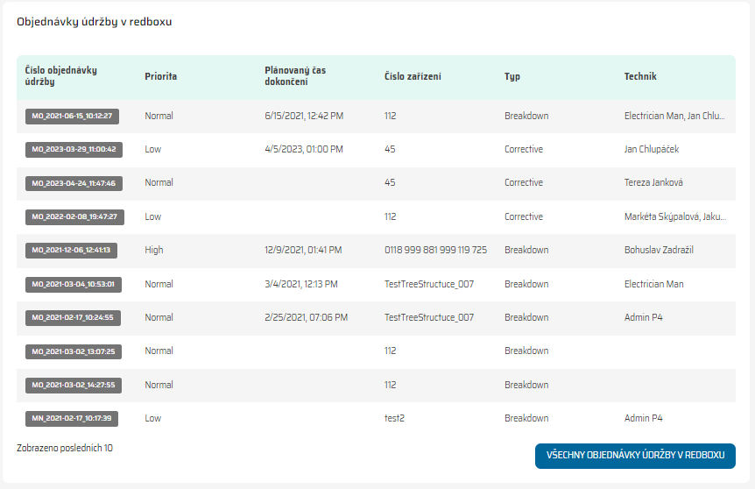755x489 pixels.
Task: Open order MN_2021-02-17_10:17:39
Action: tap(74, 418)
